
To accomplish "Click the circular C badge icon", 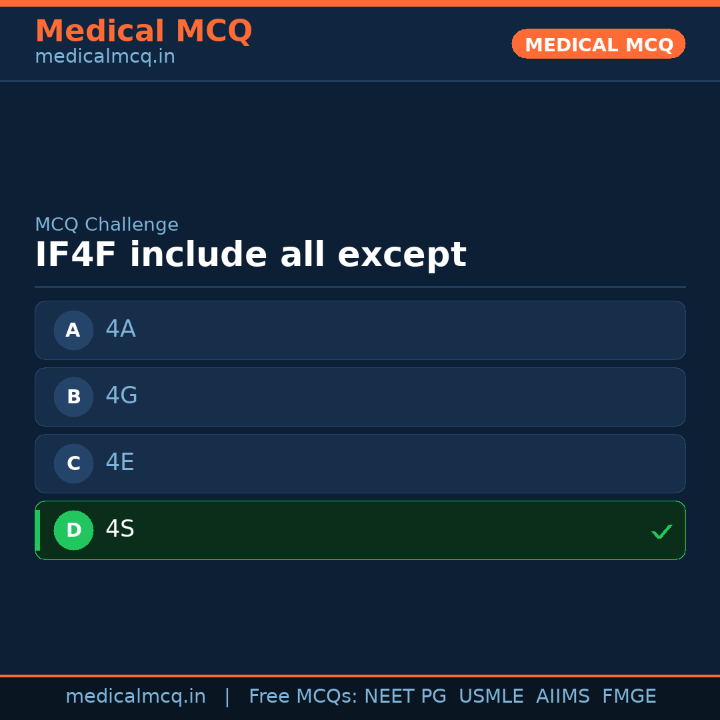I will point(73,463).
